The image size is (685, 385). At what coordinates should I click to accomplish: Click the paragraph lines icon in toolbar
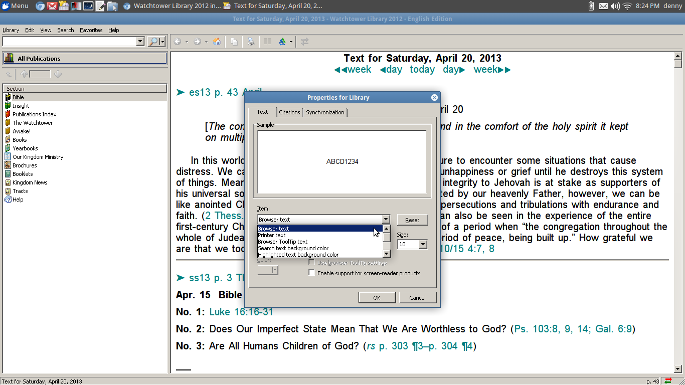point(268,42)
